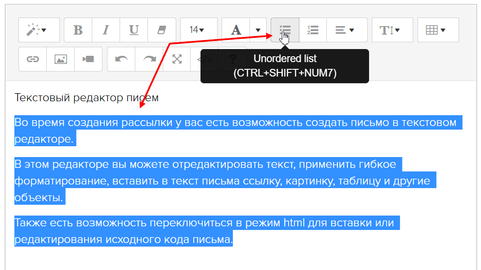481x270 pixels.
Task: Open the magic wand style dropdown
Action: pyautogui.click(x=39, y=30)
